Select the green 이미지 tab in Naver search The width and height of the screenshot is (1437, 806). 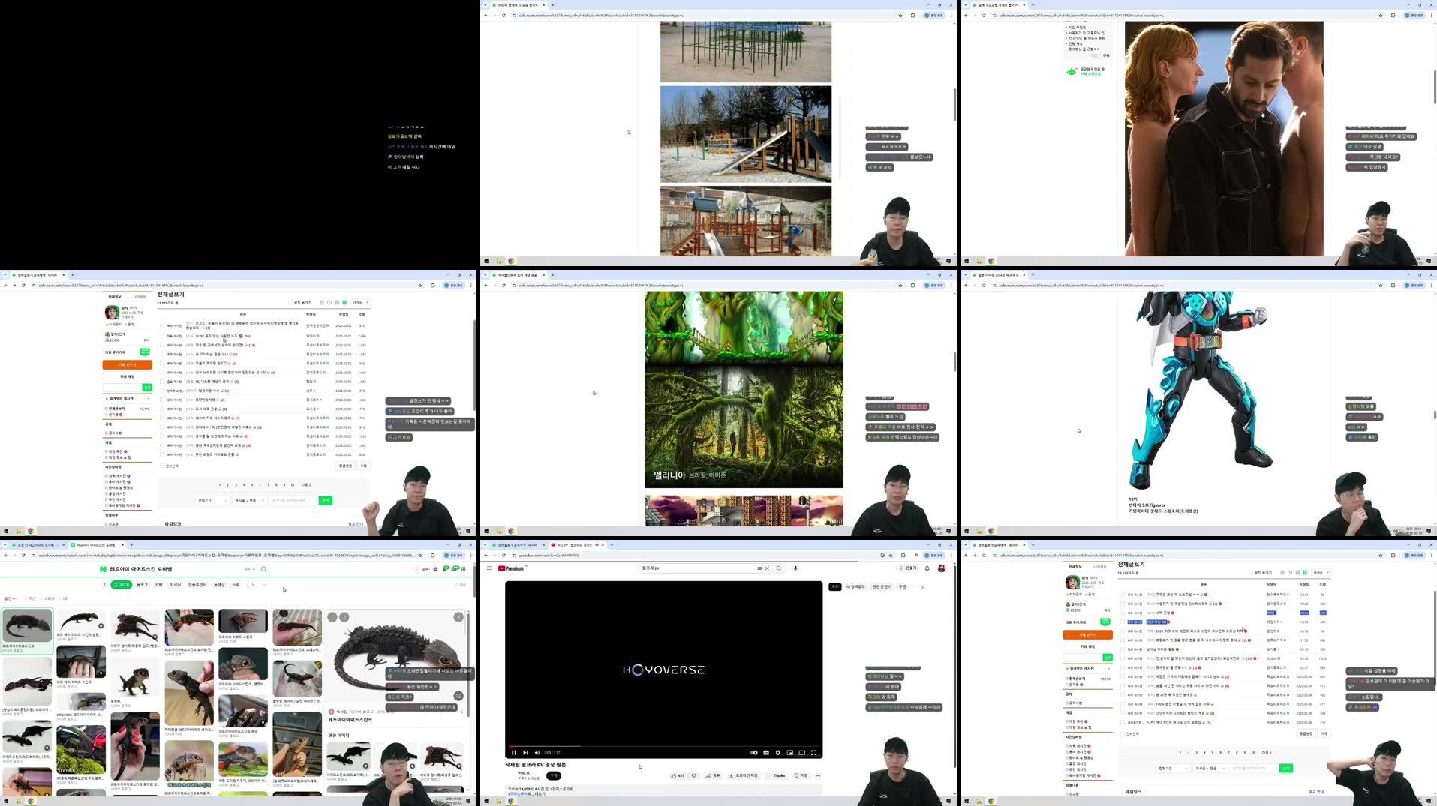(x=121, y=585)
